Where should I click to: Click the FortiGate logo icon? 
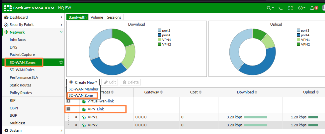tap(8, 8)
